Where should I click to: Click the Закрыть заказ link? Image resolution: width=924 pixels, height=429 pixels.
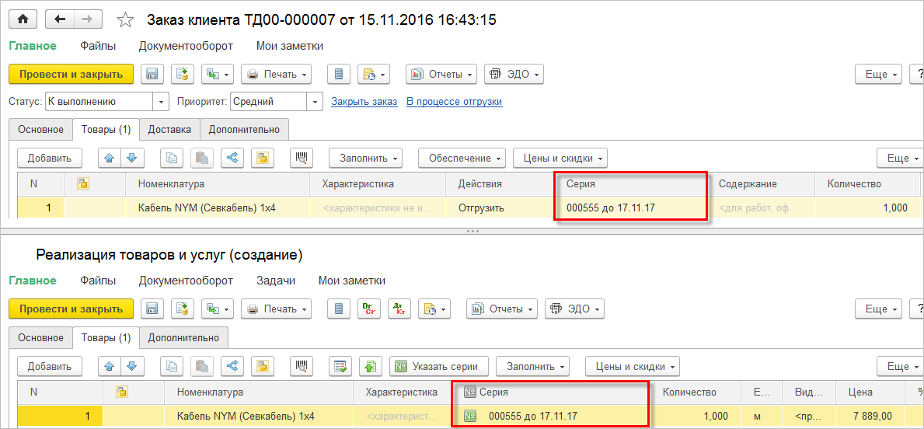tap(364, 102)
